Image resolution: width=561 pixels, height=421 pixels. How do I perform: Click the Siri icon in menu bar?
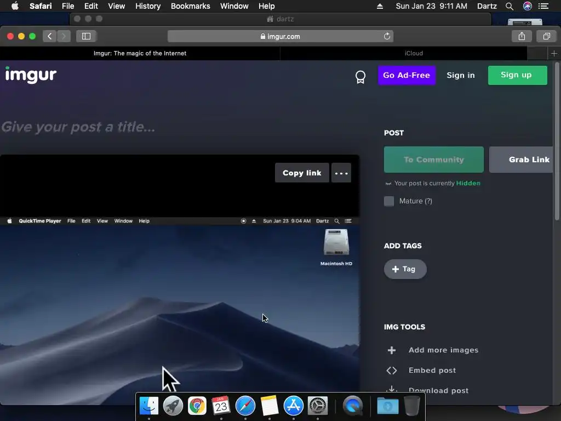coord(528,6)
